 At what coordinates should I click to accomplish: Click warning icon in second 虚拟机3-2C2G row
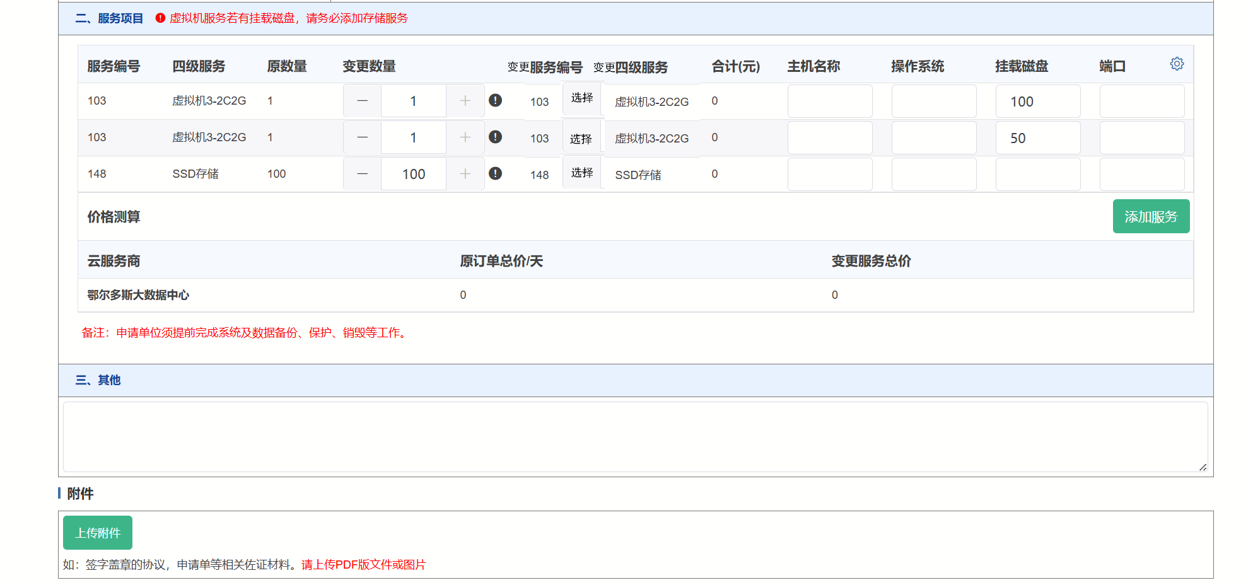(496, 137)
